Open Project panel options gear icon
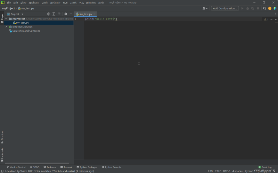Image resolution: width=278 pixels, height=173 pixels. coord(66,14)
